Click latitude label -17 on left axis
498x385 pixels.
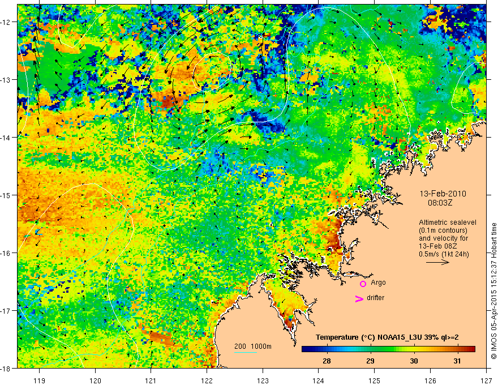(x=5, y=311)
